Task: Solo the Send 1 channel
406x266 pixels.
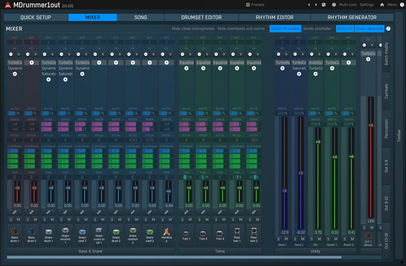Action: (x=279, y=239)
